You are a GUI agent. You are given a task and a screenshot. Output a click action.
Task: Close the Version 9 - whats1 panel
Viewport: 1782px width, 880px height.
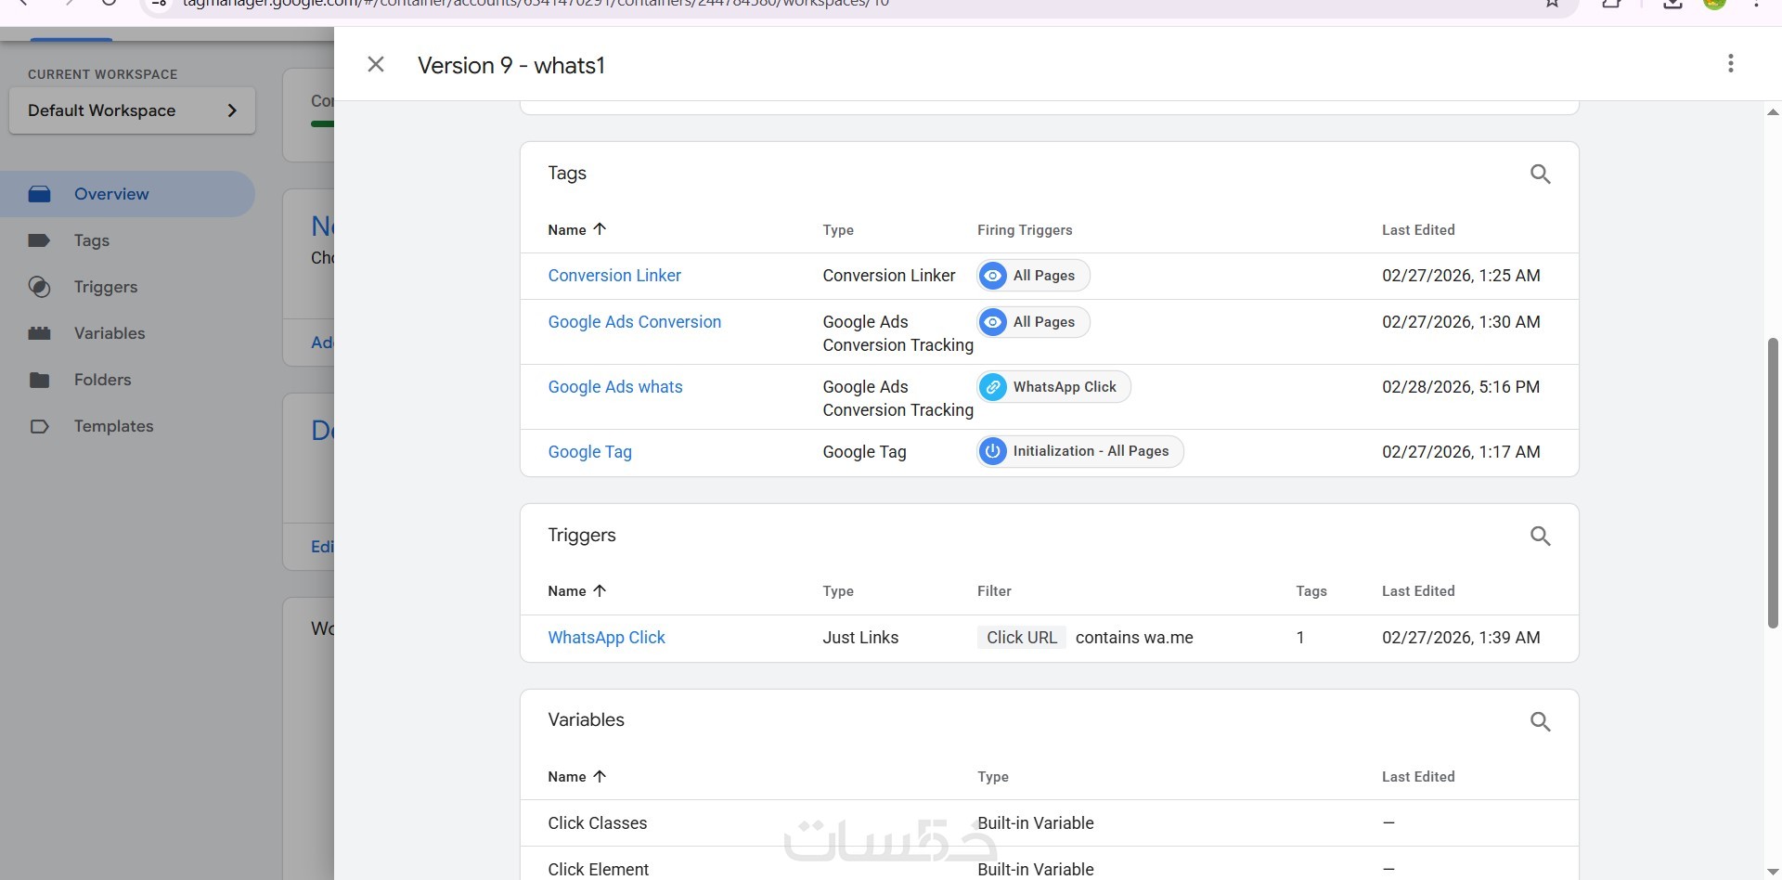(x=376, y=64)
